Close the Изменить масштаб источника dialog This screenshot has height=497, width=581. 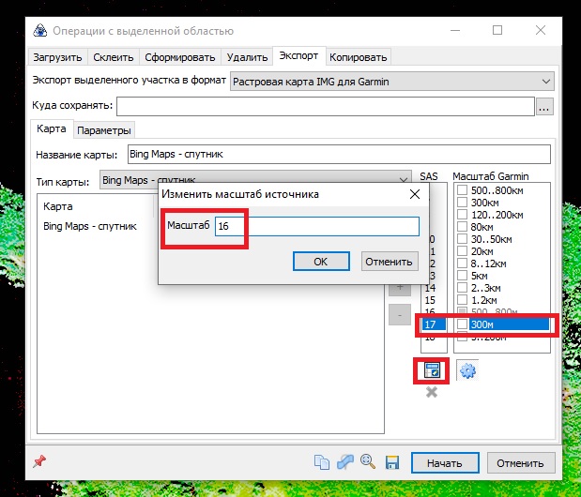(414, 194)
